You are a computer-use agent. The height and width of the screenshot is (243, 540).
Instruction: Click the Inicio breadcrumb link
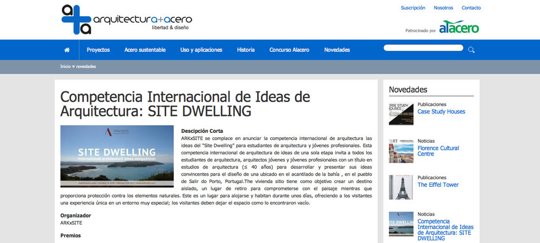65,66
